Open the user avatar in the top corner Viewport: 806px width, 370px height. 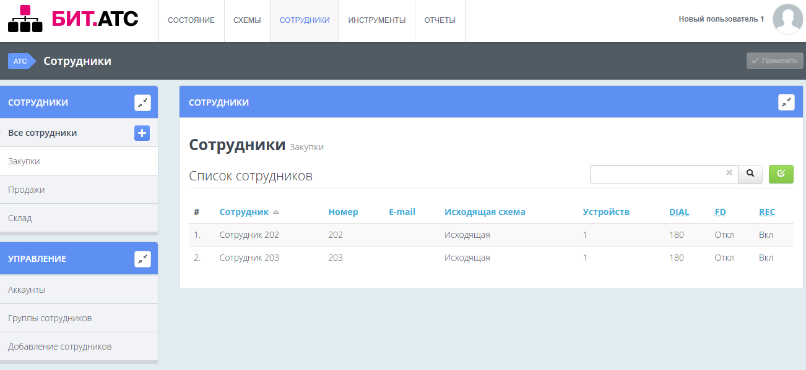[x=787, y=19]
